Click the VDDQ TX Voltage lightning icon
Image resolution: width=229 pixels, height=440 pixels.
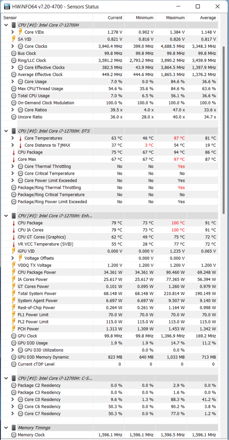(14, 265)
